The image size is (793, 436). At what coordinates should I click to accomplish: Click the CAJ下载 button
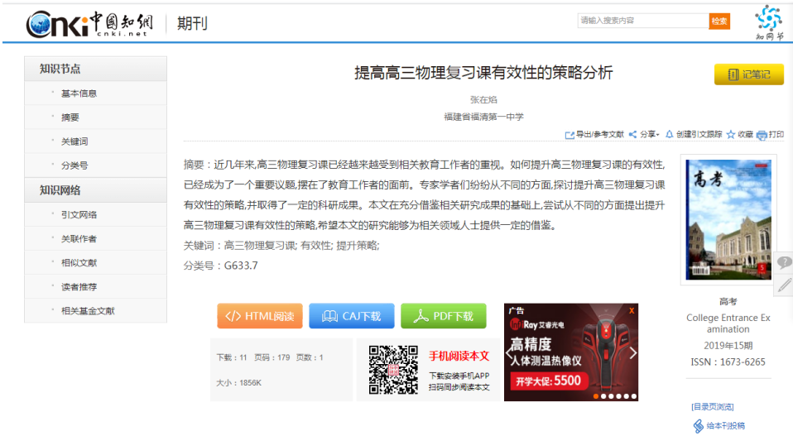point(352,316)
